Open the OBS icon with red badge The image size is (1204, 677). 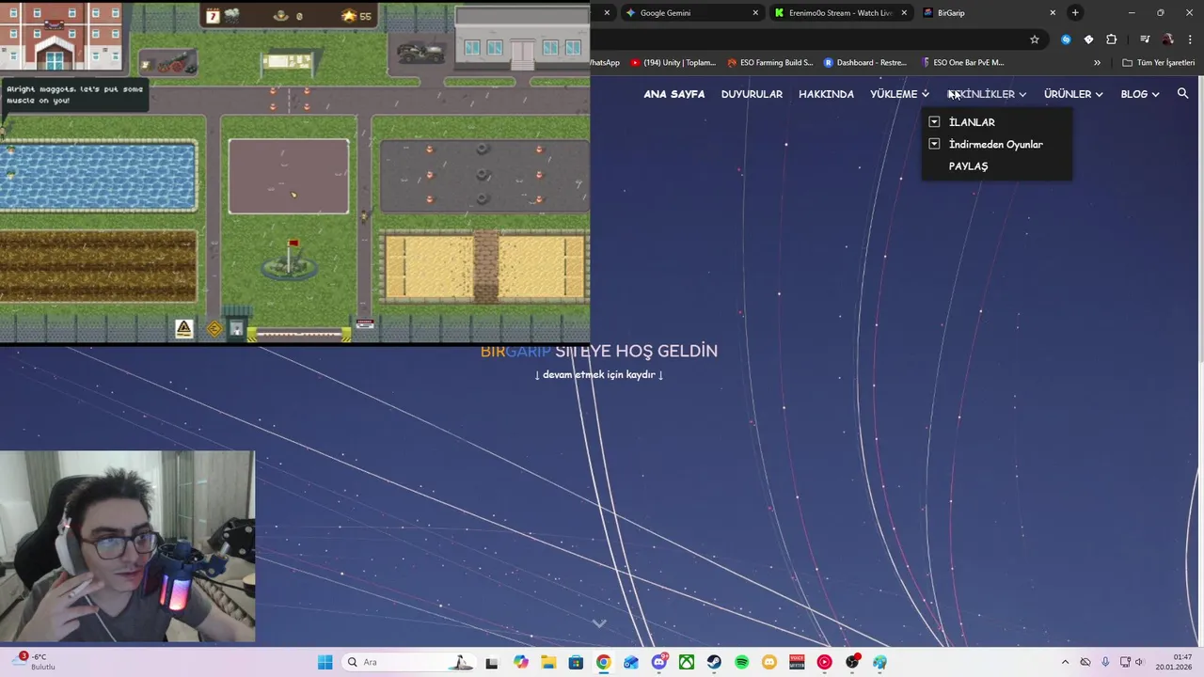coord(852,662)
